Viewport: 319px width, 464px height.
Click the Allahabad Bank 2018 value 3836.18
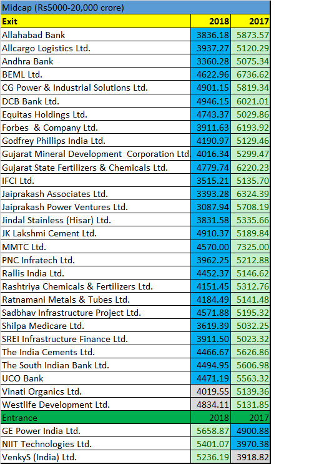(x=211, y=35)
